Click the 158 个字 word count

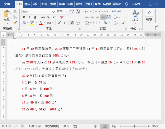35,126
